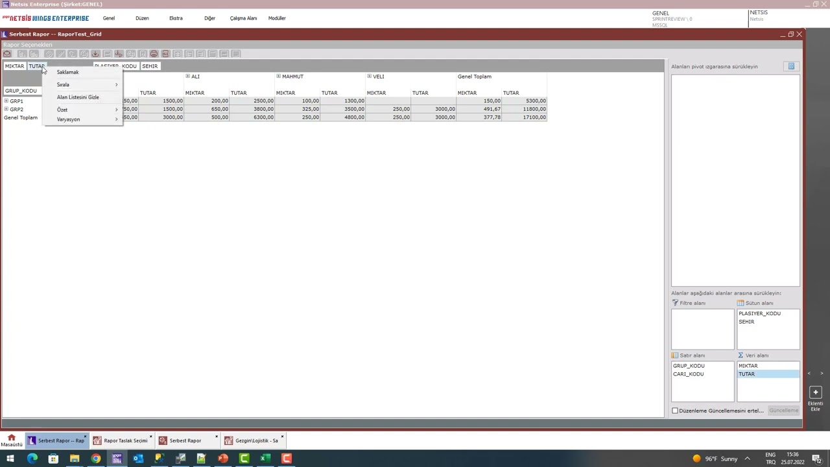This screenshot has height=467, width=830.
Task: Click the TUTAR data field header
Action: pos(36,66)
